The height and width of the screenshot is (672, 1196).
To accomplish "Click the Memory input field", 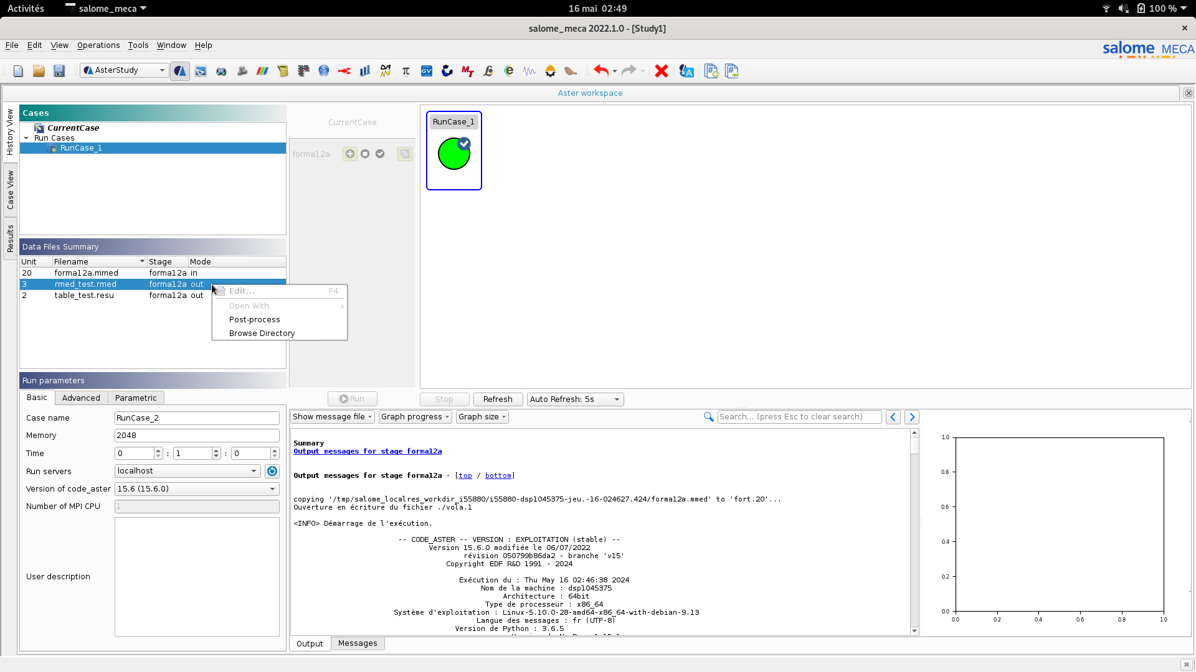I will (x=197, y=436).
